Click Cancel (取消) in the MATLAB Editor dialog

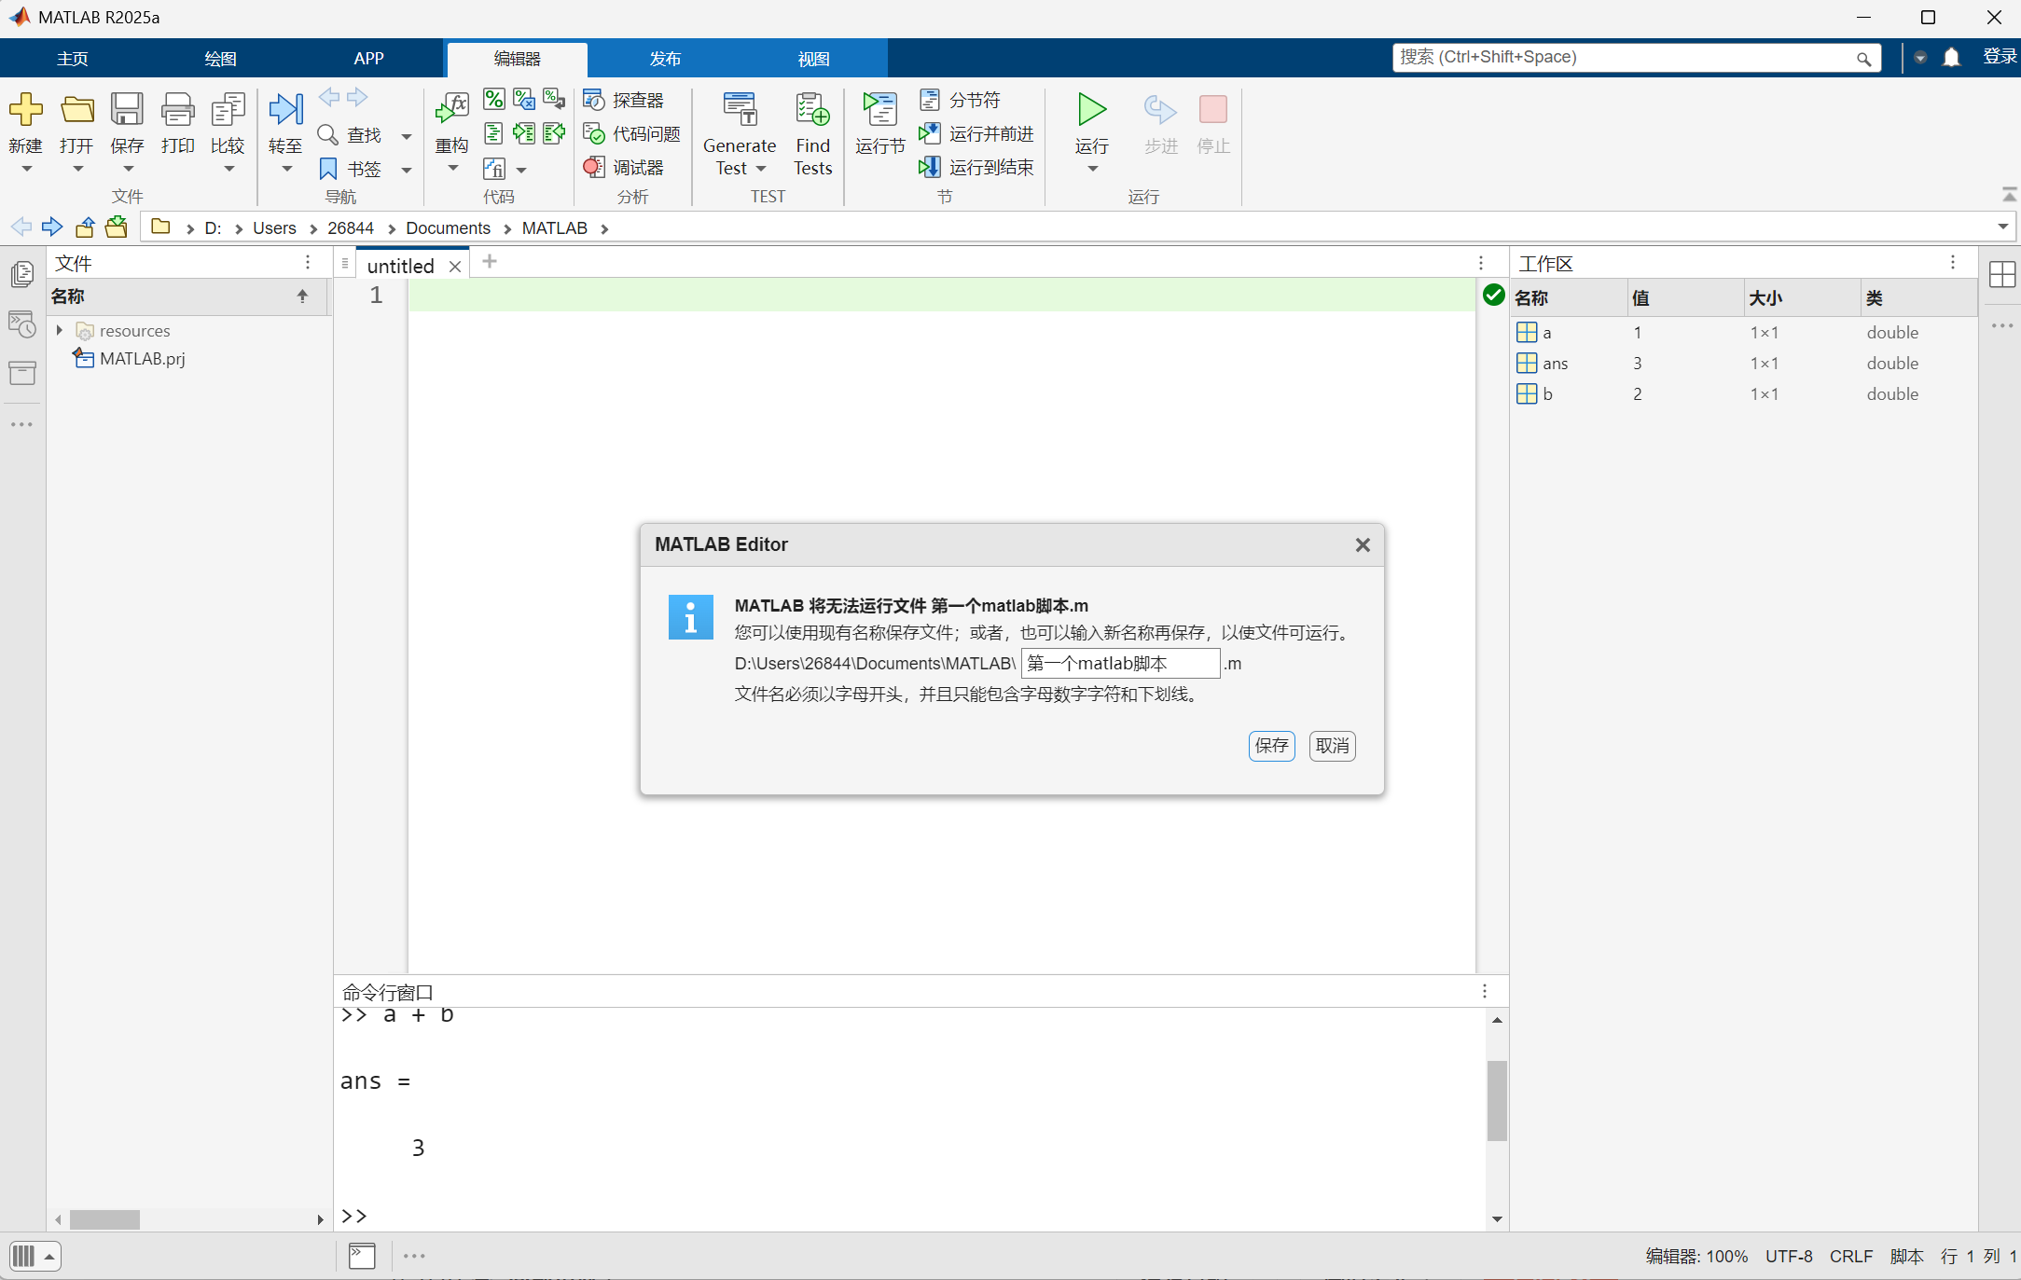(1332, 746)
